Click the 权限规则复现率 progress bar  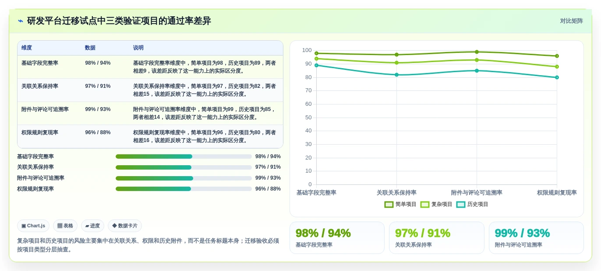click(x=184, y=189)
